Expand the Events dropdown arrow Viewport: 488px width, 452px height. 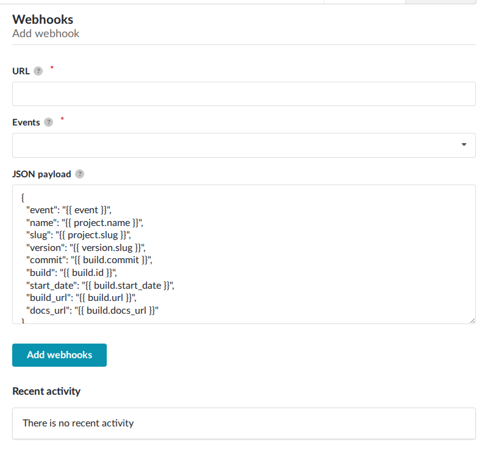click(x=463, y=145)
